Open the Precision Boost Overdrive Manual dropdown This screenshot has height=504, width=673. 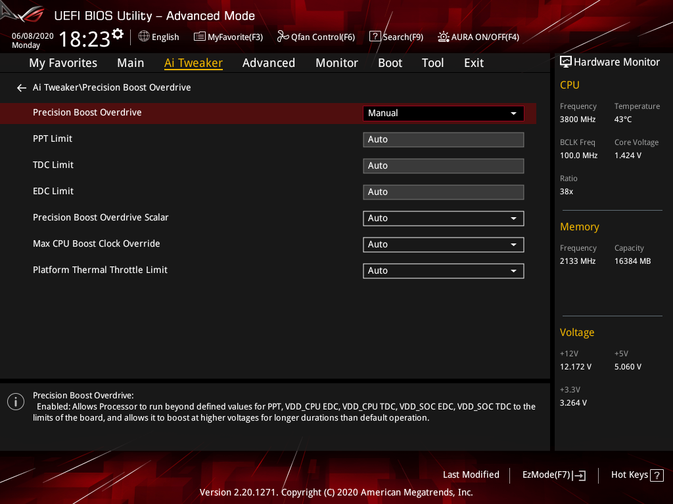(x=444, y=113)
